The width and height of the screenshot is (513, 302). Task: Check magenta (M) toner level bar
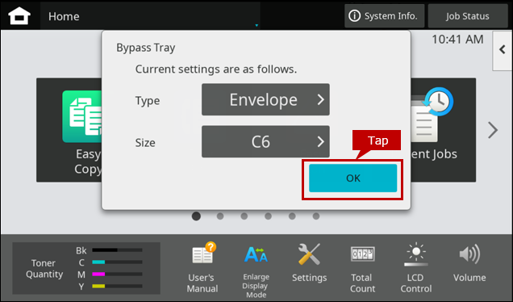tap(117, 275)
